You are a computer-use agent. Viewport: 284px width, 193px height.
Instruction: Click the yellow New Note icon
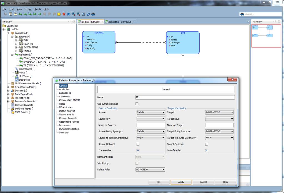(x=59, y=14)
